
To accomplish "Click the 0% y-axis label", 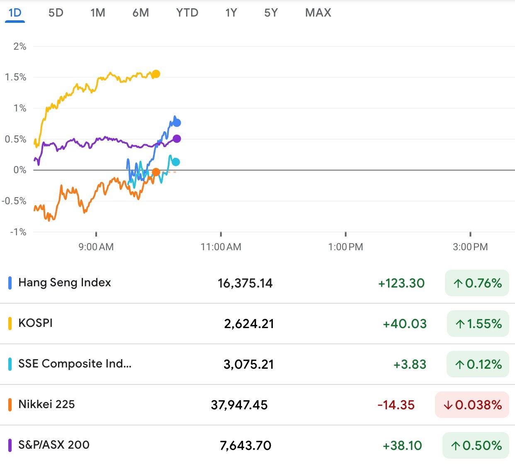I will (19, 170).
